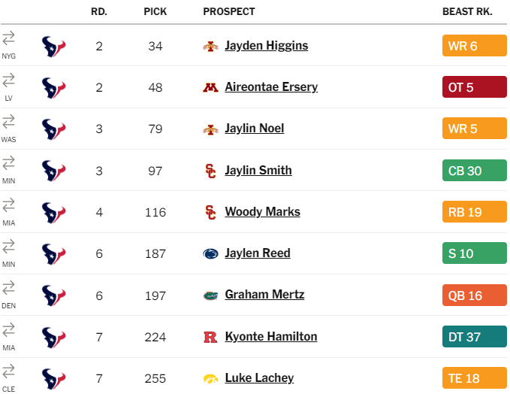Click the Minnesota logo beside Aireontae Ersery

[210, 87]
